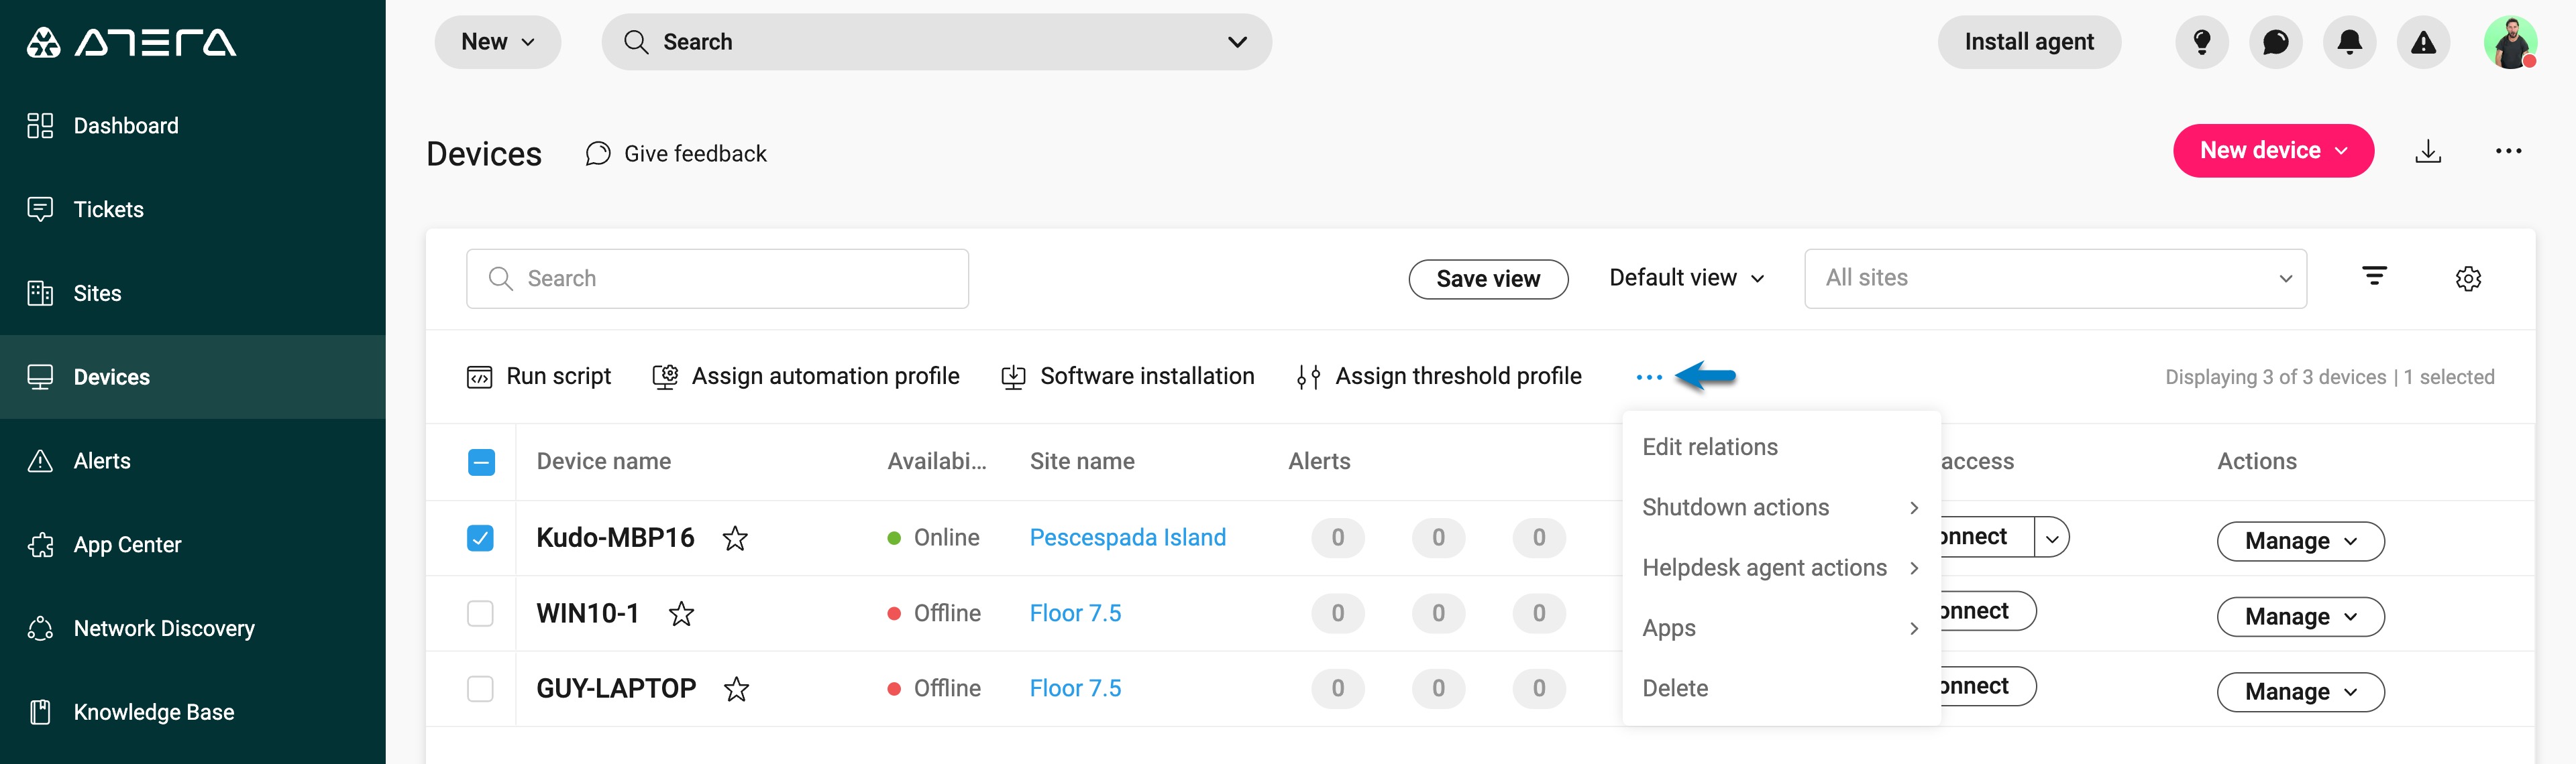
Task: Open App Center in the sidebar
Action: pyautogui.click(x=192, y=546)
